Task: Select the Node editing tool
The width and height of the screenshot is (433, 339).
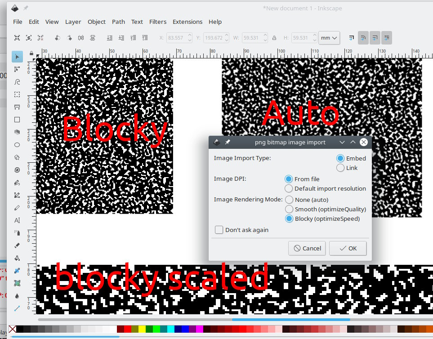Action: click(17, 69)
